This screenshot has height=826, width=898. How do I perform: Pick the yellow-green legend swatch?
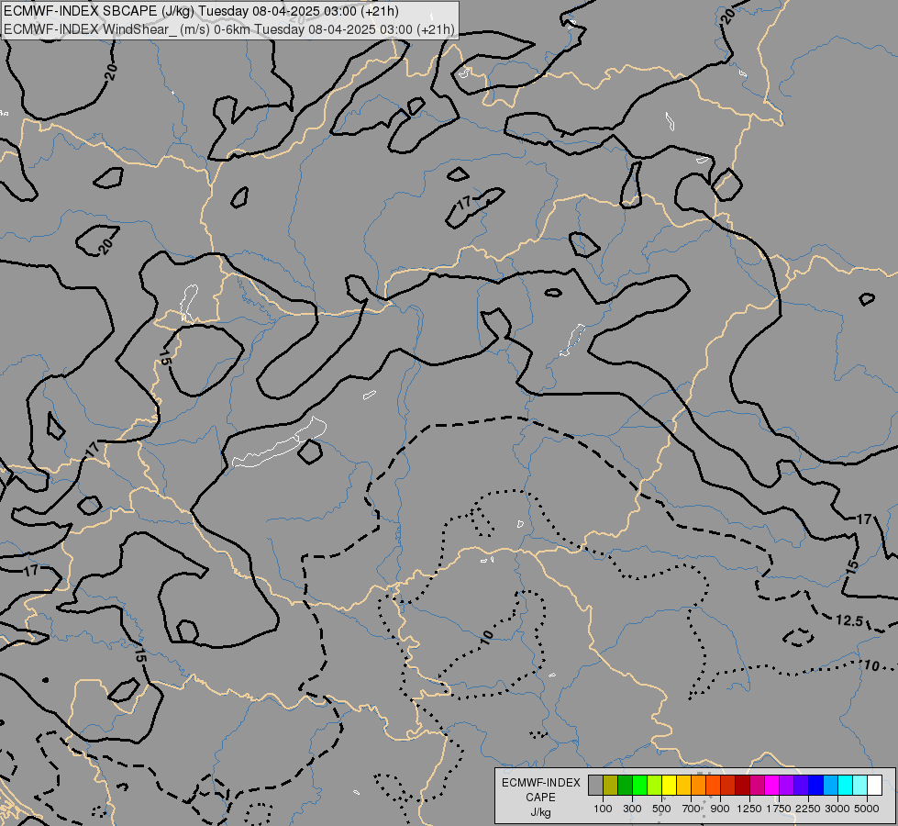point(655,785)
